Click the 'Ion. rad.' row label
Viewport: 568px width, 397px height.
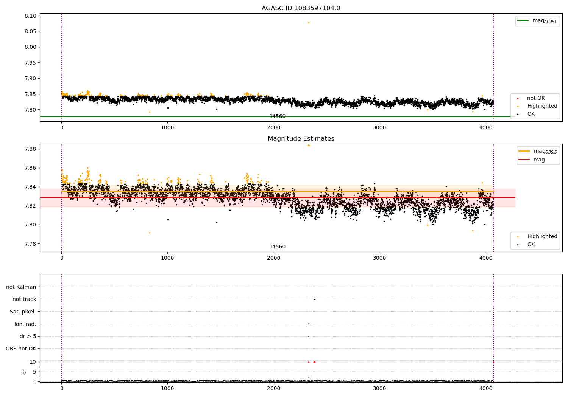[25, 324]
